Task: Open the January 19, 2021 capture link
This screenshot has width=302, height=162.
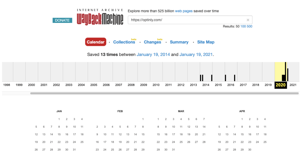Action: click(196, 55)
